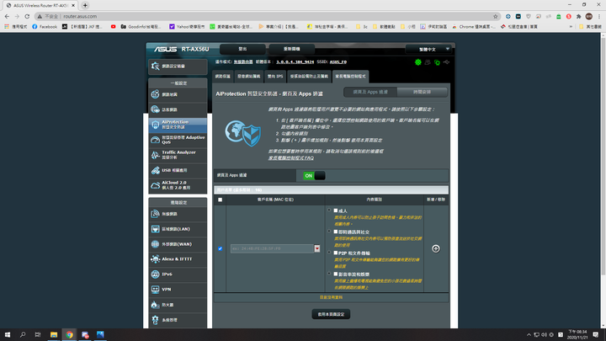
Task: Open Quick Internet Setup wizard in sidebar
Action: pos(178,67)
